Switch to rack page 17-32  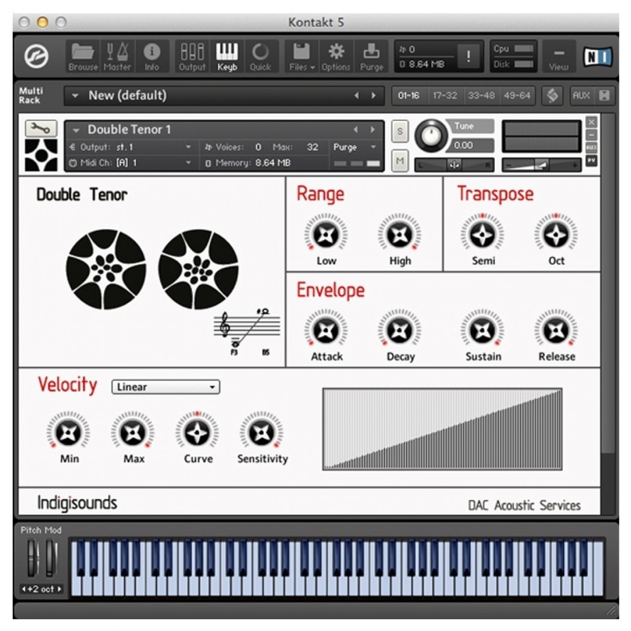[x=445, y=96]
